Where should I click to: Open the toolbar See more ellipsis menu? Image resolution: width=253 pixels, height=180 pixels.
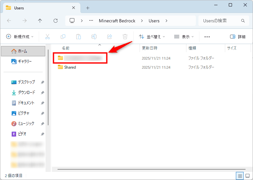[x=207, y=37]
